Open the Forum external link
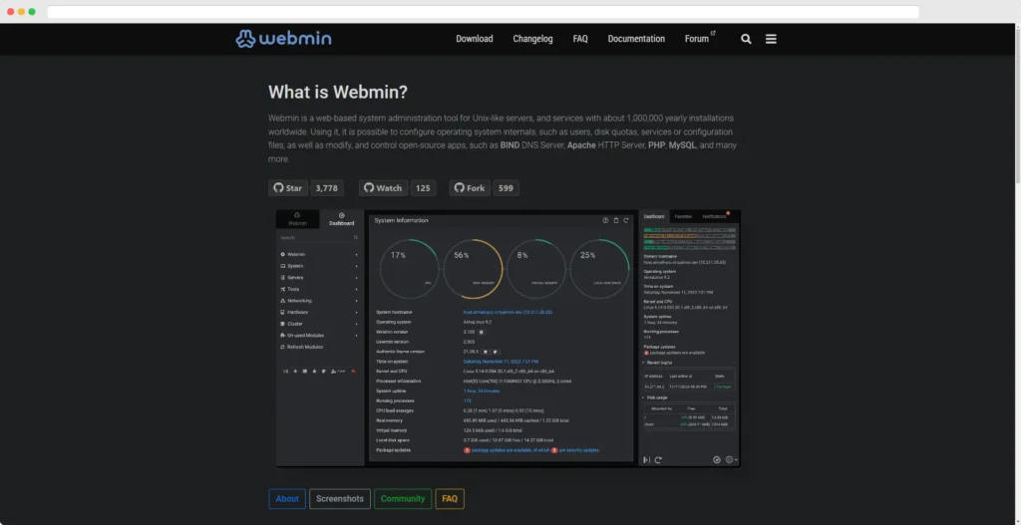This screenshot has height=525, width=1021. pos(699,39)
